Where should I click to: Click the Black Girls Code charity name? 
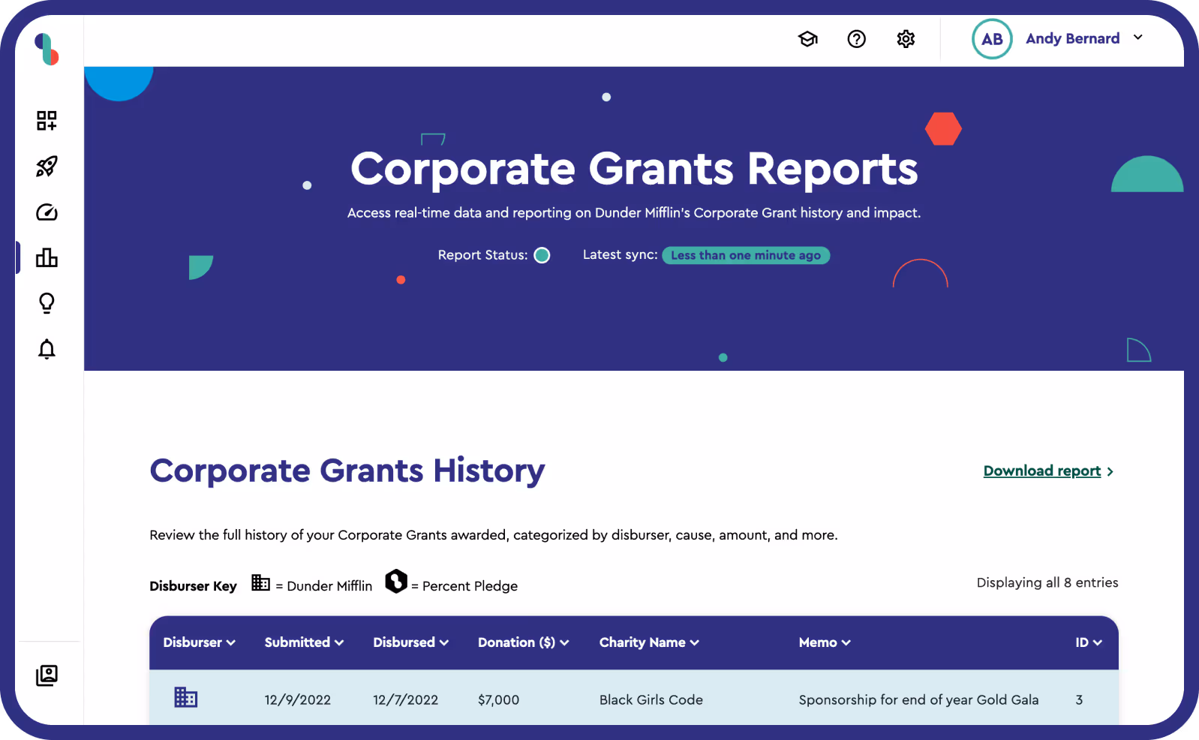(651, 699)
